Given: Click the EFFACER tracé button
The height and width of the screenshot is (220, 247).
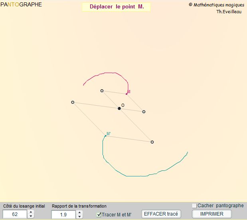Looking at the screenshot, I should click(x=161, y=214).
